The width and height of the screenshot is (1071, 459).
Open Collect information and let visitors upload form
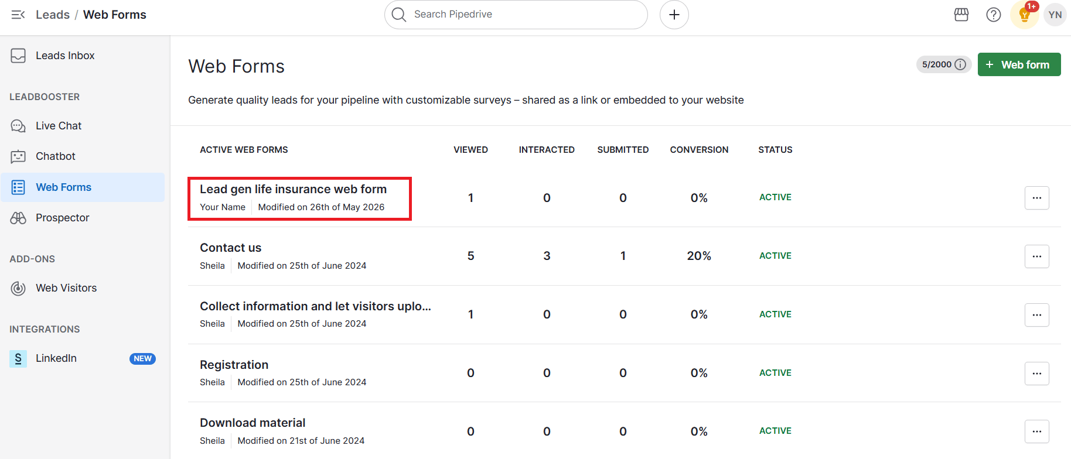(x=315, y=306)
